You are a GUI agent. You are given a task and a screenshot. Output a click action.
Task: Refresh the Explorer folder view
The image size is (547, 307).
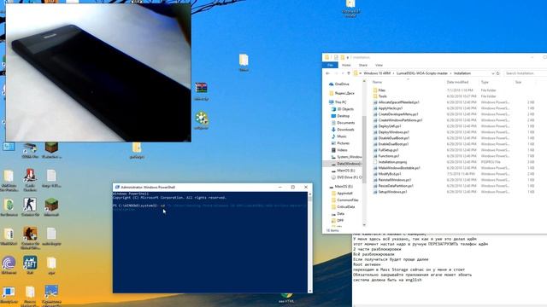tap(497, 73)
